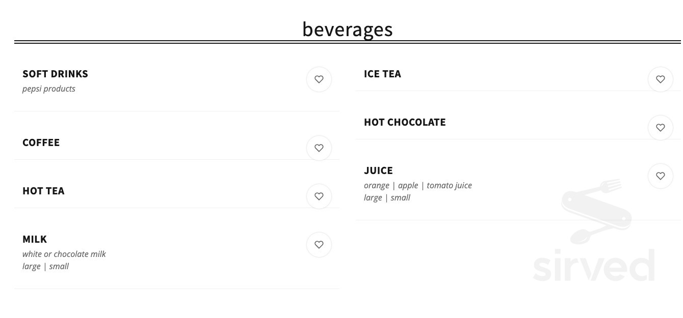683x318 pixels.
Task: Open the Juice menu item title
Action: tap(378, 170)
